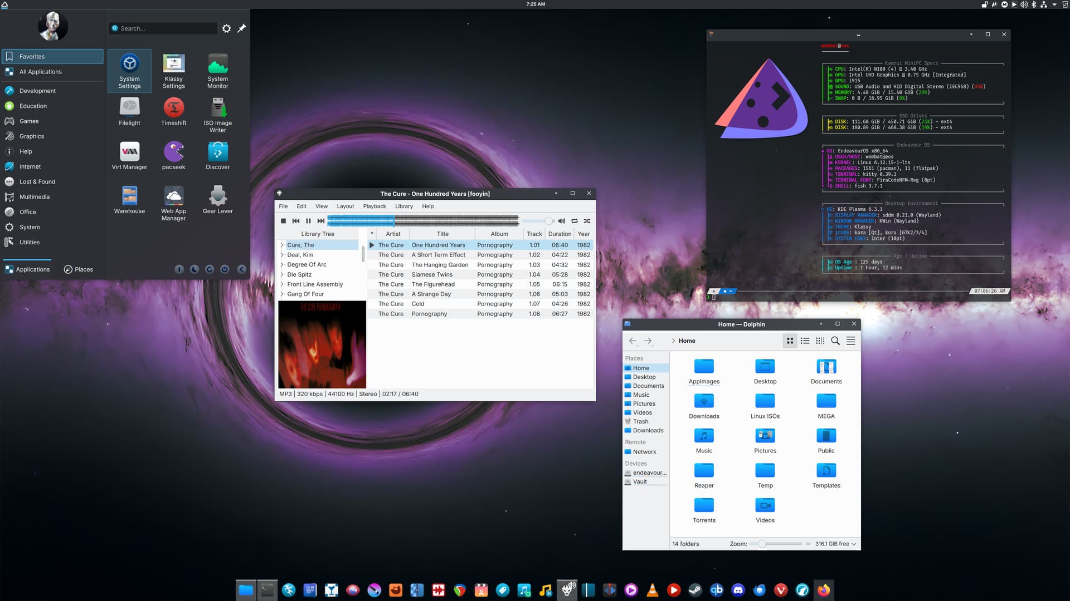The width and height of the screenshot is (1070, 601).
Task: Go back in Dolphin
Action: coord(633,341)
